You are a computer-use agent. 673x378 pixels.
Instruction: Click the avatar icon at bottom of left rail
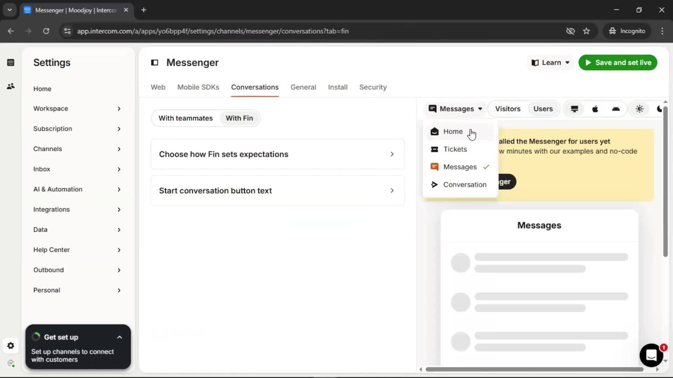(11, 363)
